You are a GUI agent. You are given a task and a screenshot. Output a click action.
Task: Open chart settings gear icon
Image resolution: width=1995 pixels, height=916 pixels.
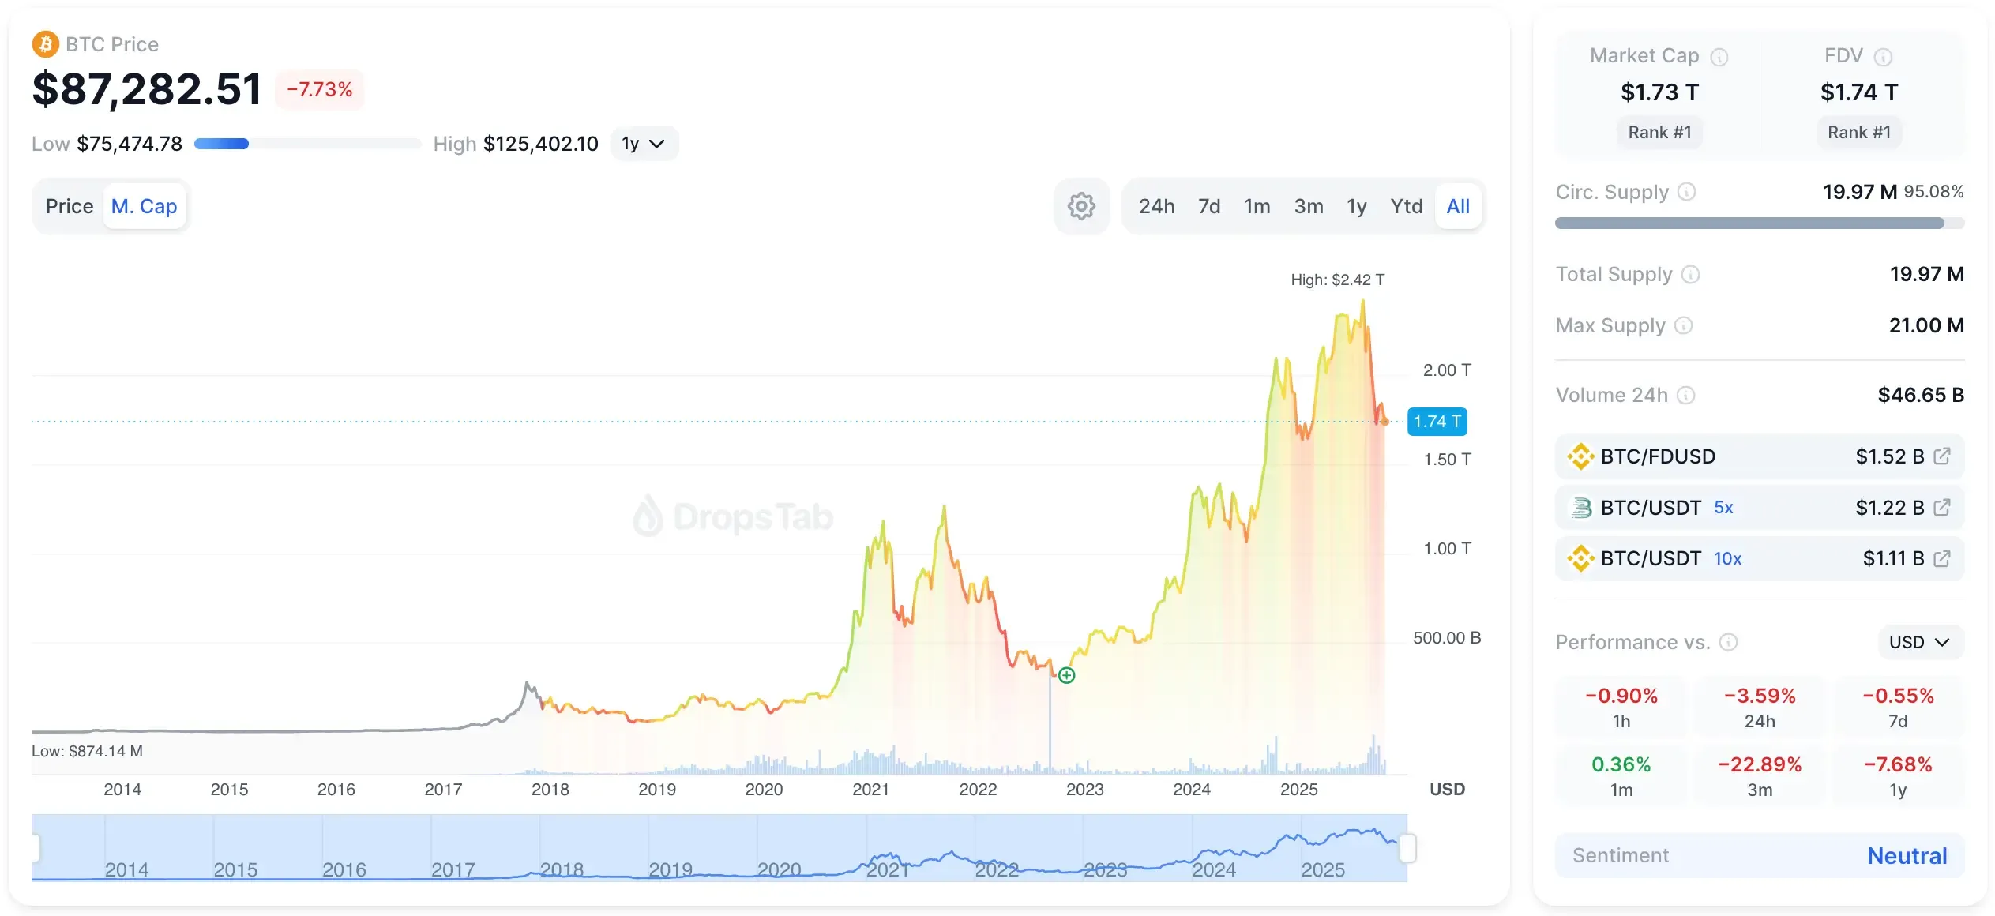coord(1081,206)
